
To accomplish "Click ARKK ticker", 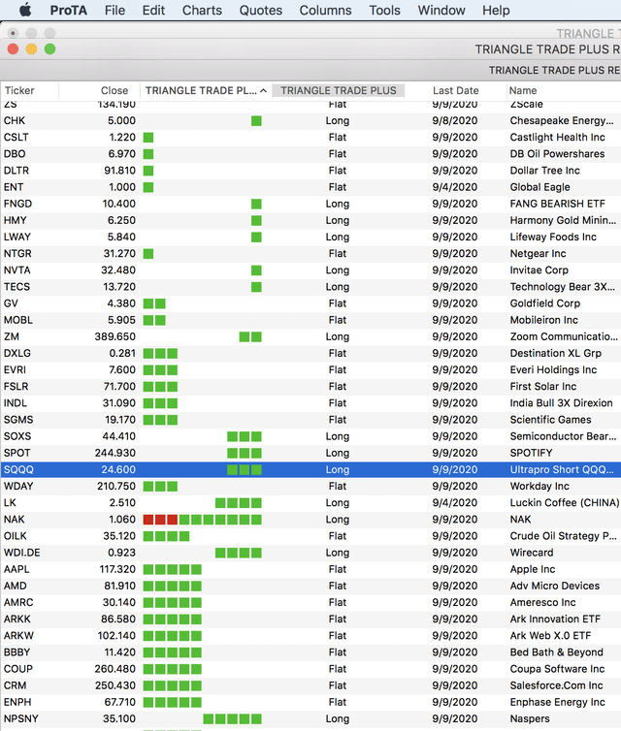I will (x=17, y=620).
